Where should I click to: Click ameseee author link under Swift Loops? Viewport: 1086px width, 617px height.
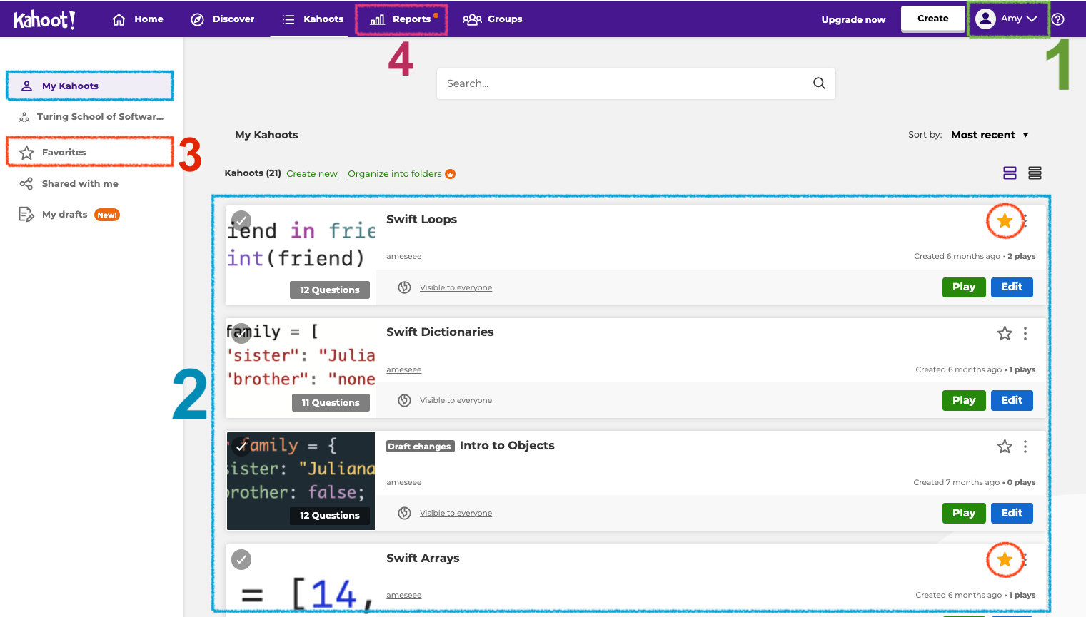[x=404, y=257]
